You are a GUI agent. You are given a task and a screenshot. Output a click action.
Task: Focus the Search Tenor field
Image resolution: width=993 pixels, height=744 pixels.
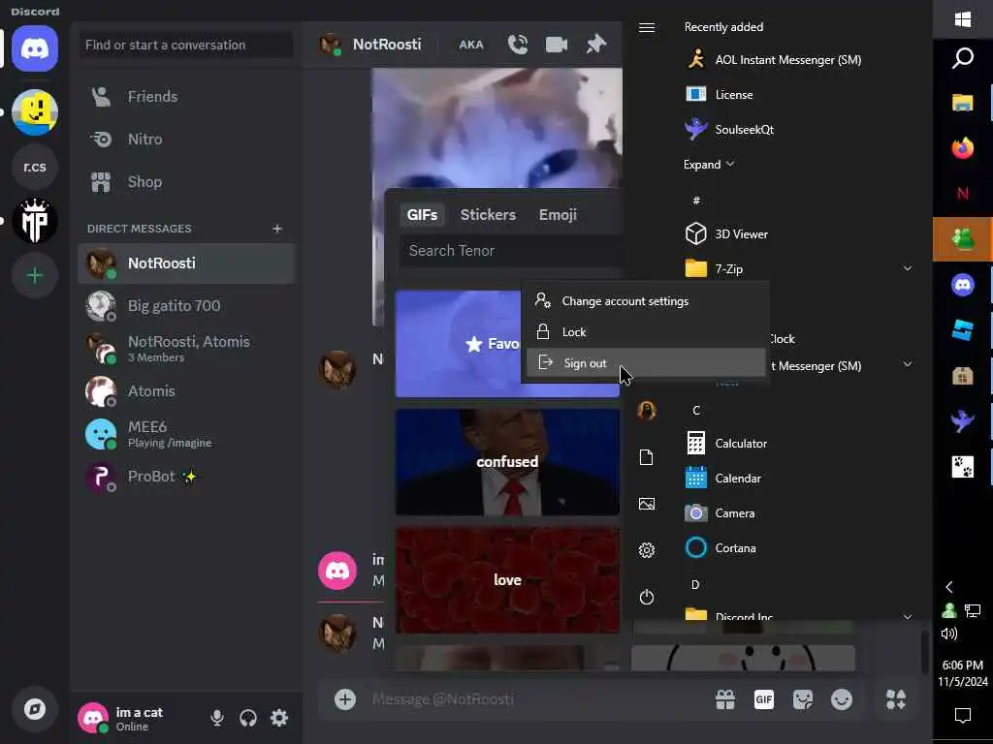pos(512,251)
